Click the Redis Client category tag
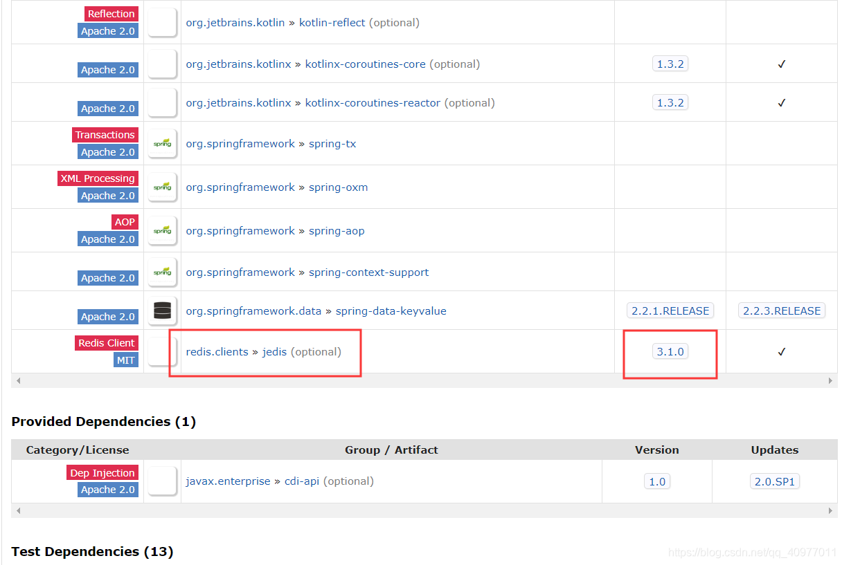 tap(107, 343)
